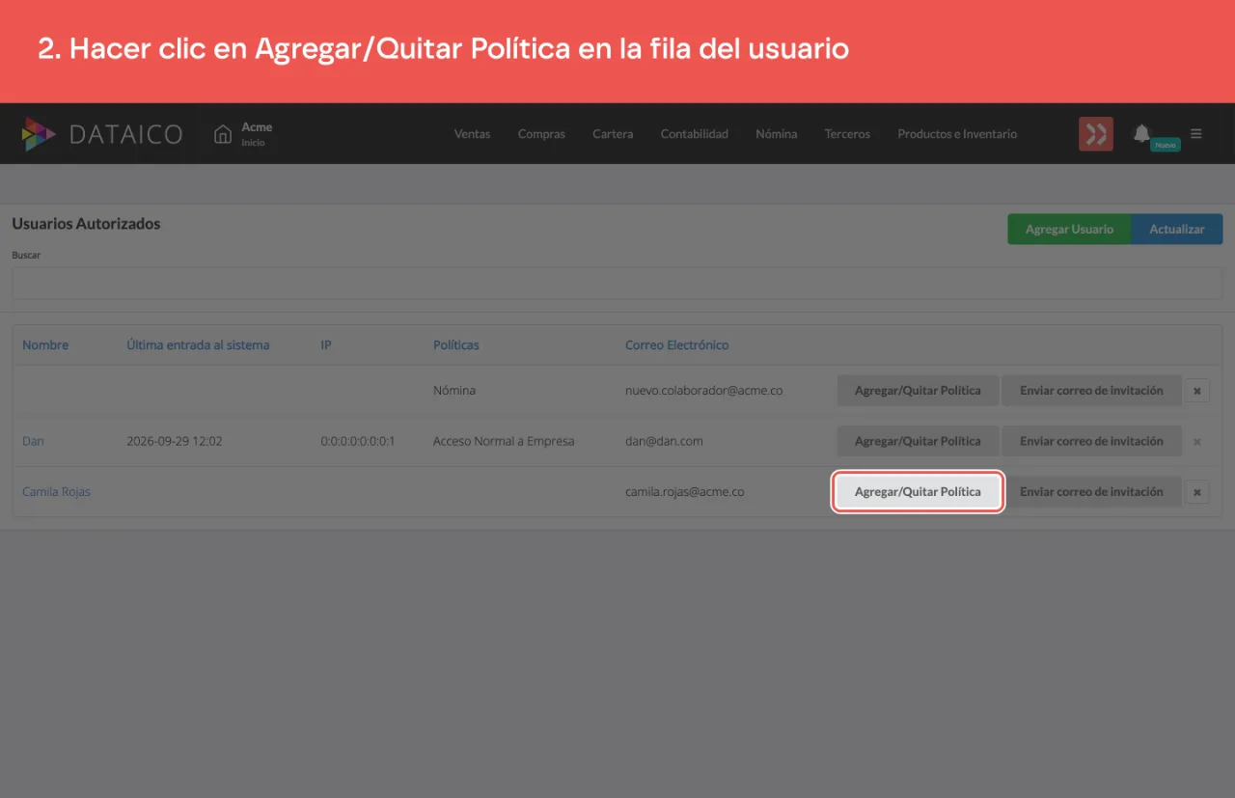The width and height of the screenshot is (1235, 798).
Task: Sort by the IP column header
Action: point(326,344)
